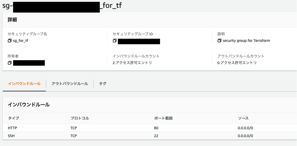This screenshot has width=297, height=146.
Task: Copy the 'security group for Terraform' description
Action: (x=219, y=41)
